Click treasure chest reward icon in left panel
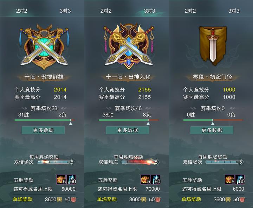 tap(61, 180)
